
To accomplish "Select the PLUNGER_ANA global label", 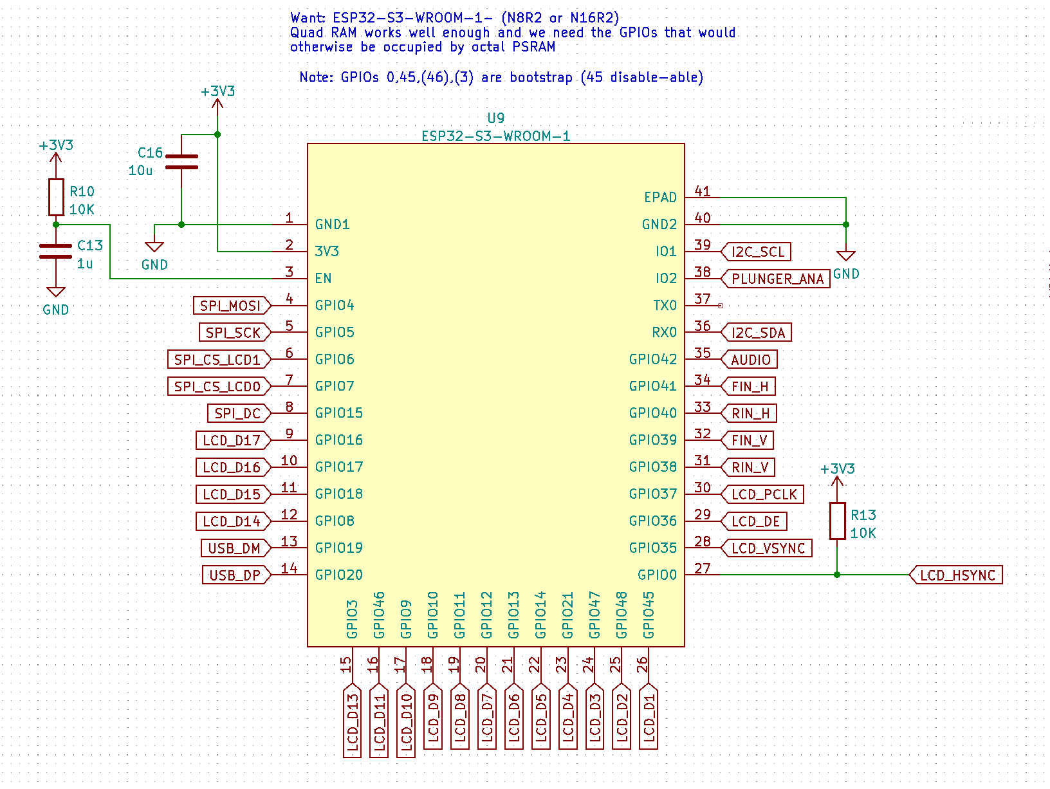I will 776,279.
